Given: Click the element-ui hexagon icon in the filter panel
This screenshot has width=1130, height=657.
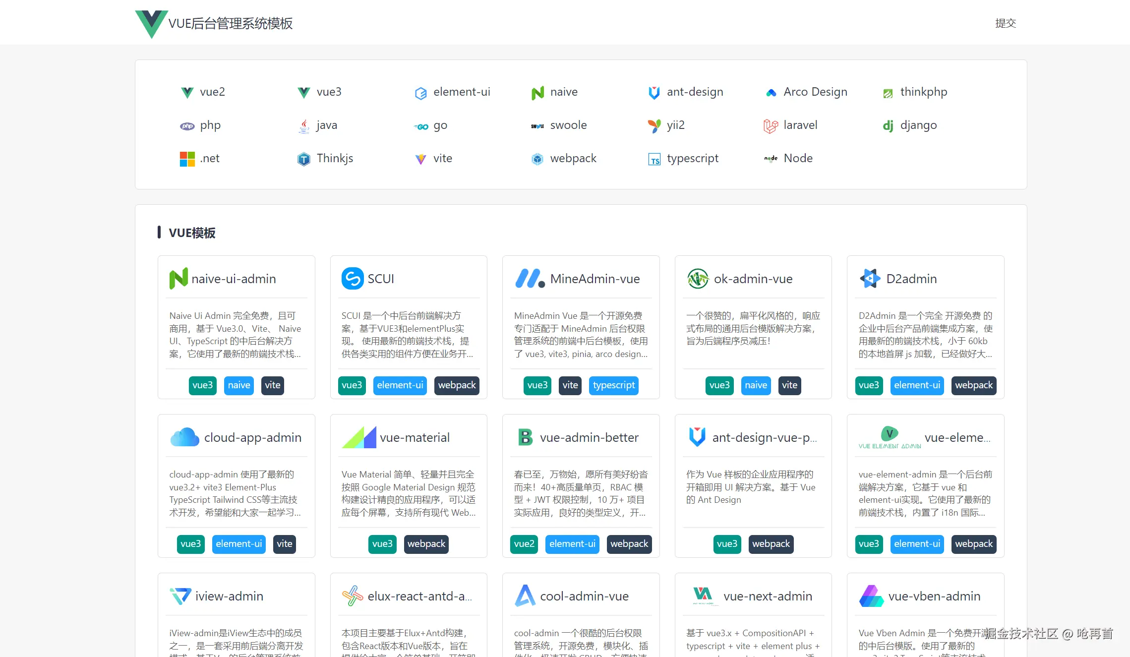Looking at the screenshot, I should [x=420, y=93].
